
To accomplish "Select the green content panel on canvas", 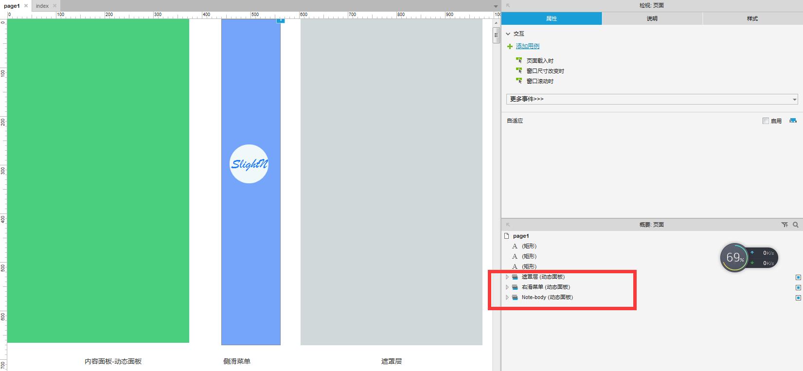I will 98,180.
